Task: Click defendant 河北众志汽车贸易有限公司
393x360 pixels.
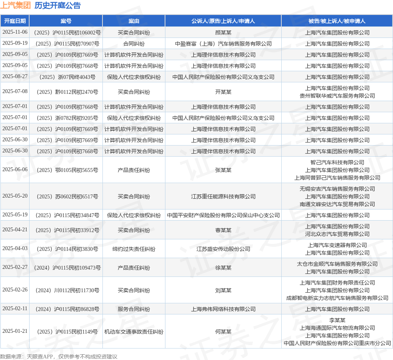Action: coord(337,234)
